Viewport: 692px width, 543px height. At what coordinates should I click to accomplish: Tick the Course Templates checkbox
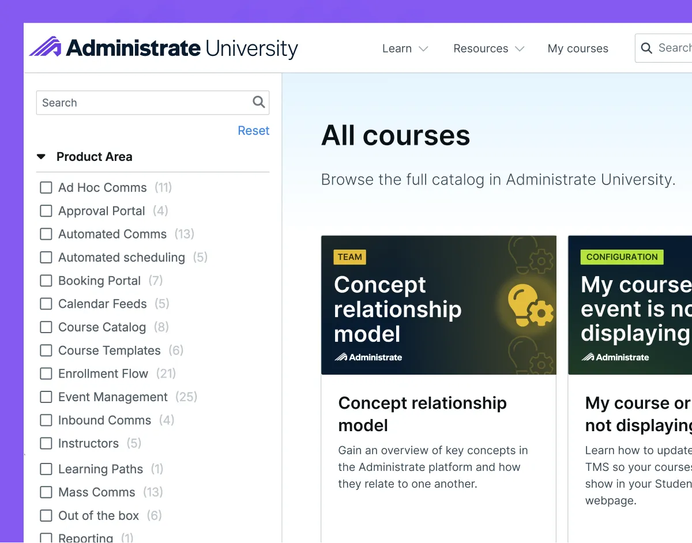click(x=46, y=350)
